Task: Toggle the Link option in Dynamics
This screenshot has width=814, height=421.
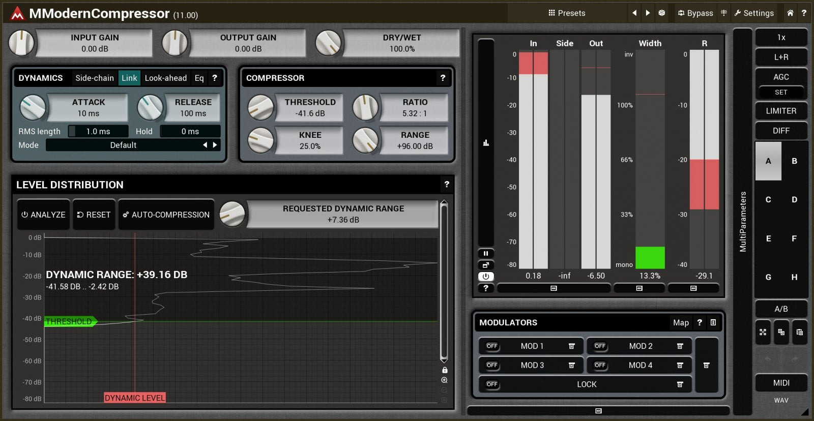Action: 129,78
